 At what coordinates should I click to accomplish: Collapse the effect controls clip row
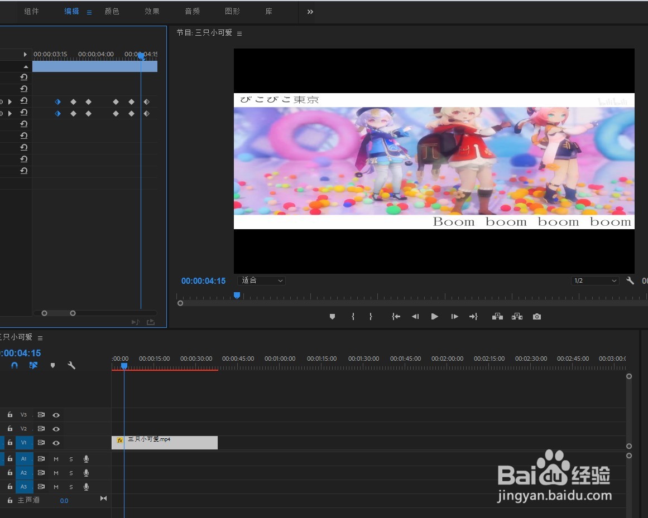pyautogui.click(x=26, y=66)
